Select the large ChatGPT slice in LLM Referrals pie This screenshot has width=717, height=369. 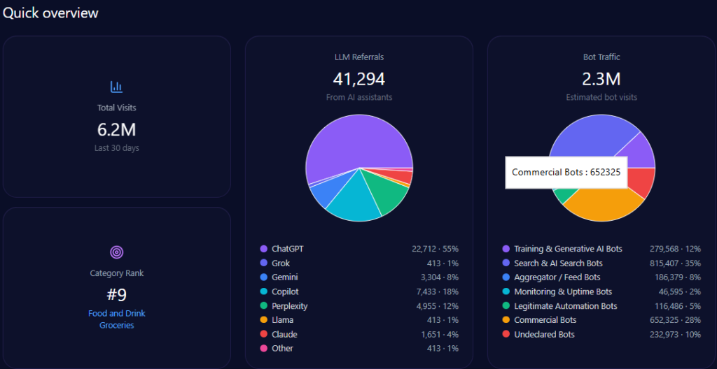pos(350,140)
